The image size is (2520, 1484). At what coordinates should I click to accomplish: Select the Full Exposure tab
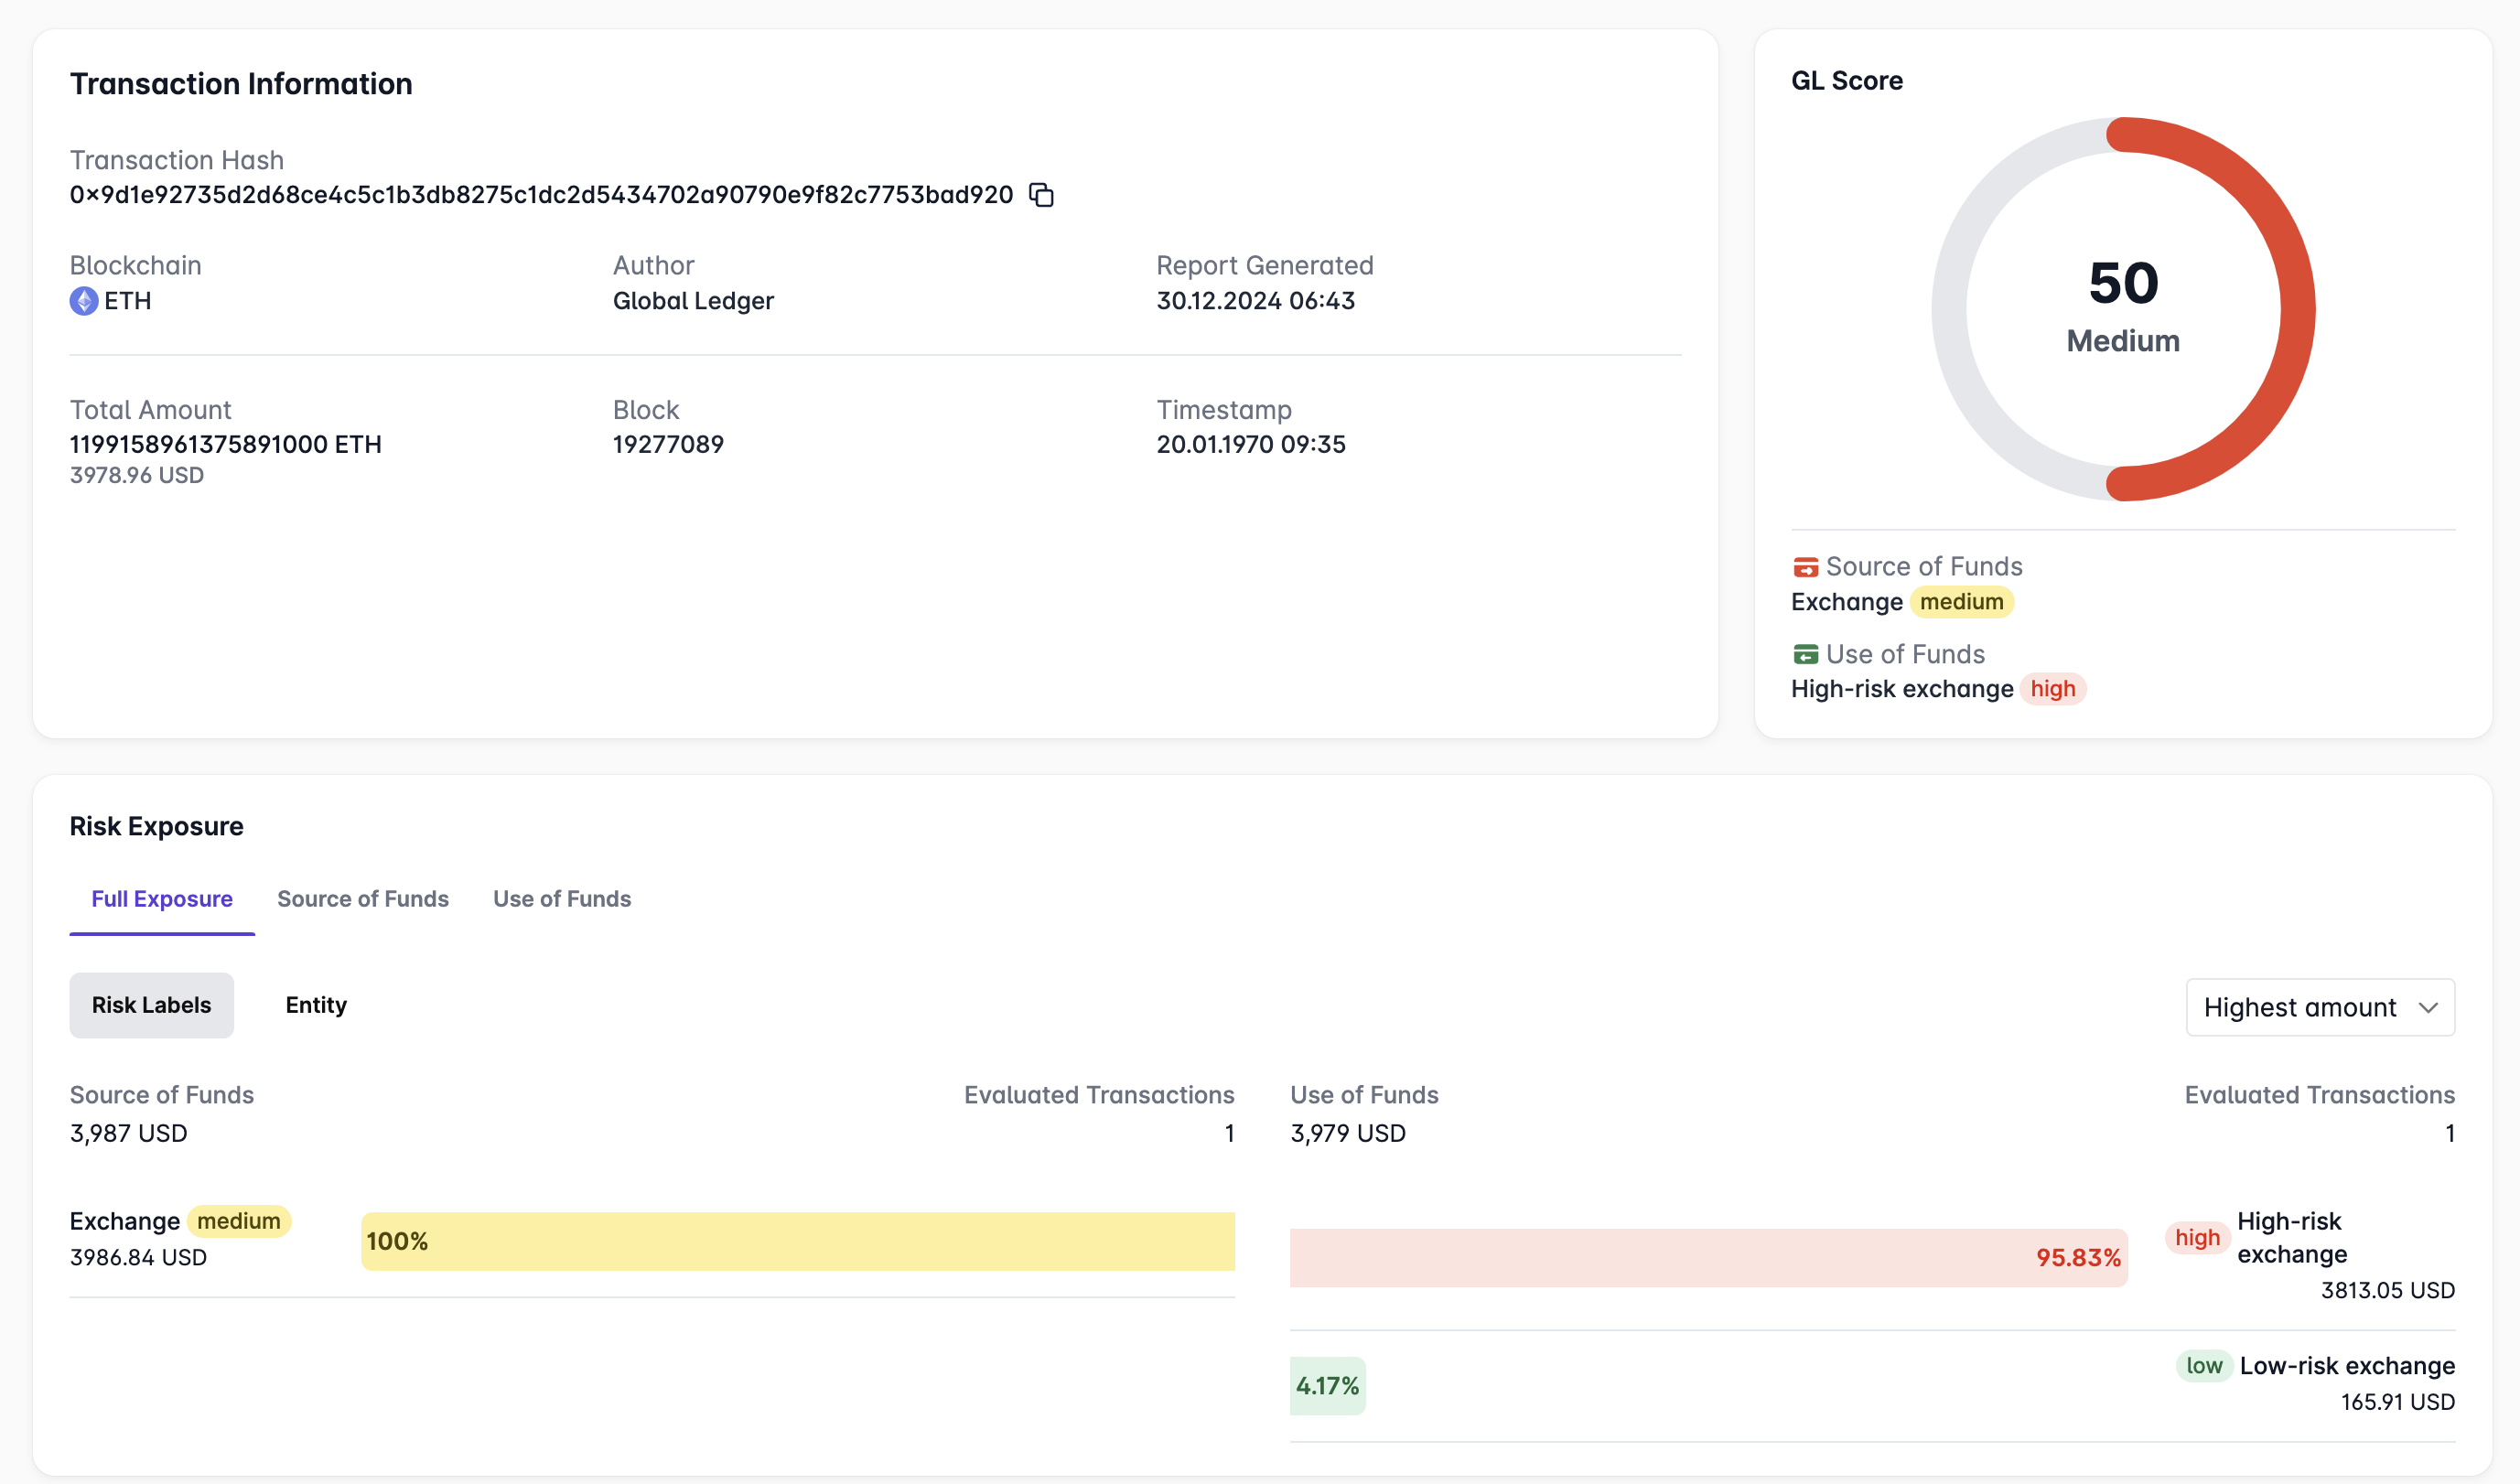tap(162, 899)
